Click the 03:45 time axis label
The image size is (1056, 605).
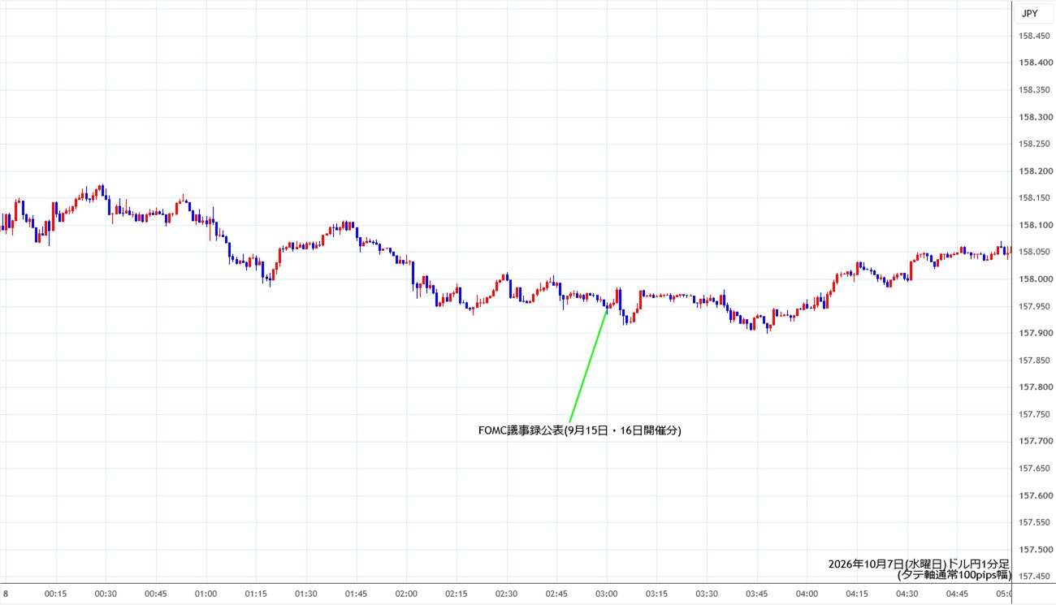click(x=757, y=594)
